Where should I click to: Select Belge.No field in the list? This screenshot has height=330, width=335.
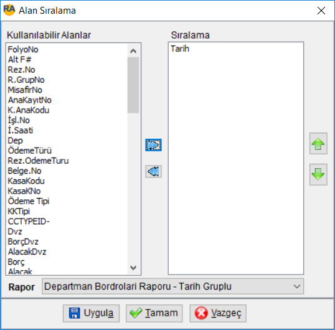[24, 171]
